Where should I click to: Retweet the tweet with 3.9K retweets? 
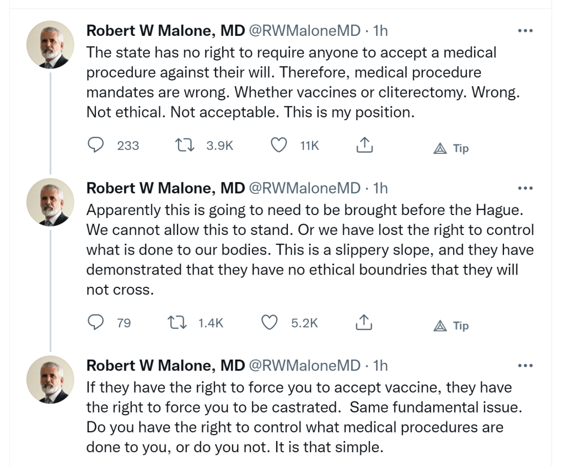[x=181, y=145]
